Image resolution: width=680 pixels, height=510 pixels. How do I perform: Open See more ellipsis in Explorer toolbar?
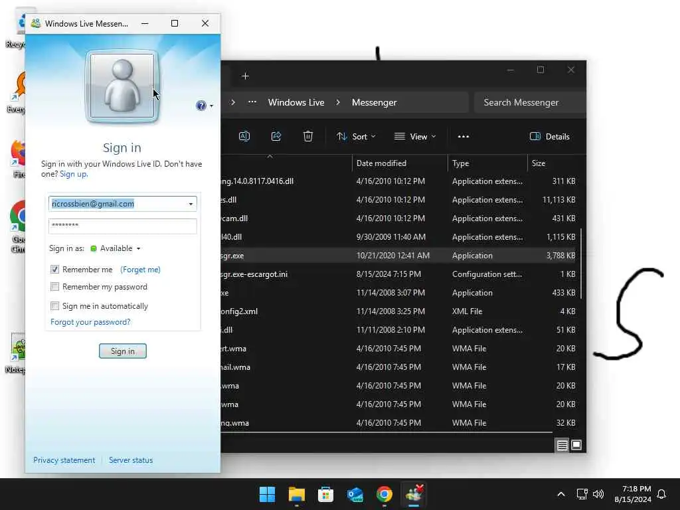click(x=463, y=137)
